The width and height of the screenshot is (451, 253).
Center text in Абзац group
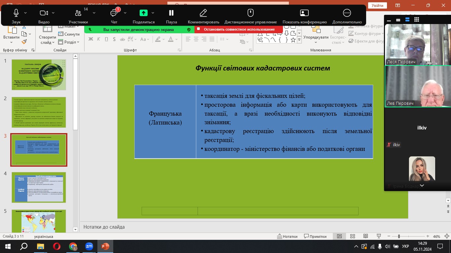[196, 39]
